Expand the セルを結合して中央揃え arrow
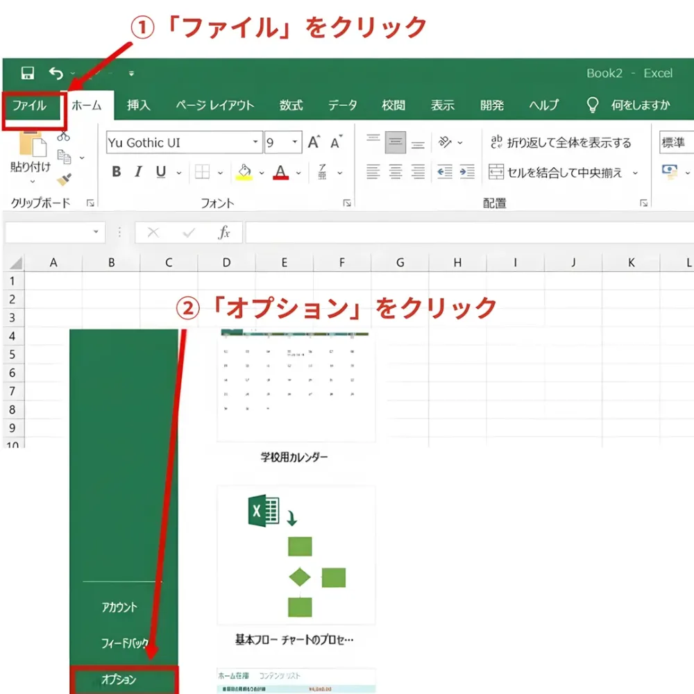This screenshot has width=694, height=694. pos(635,173)
